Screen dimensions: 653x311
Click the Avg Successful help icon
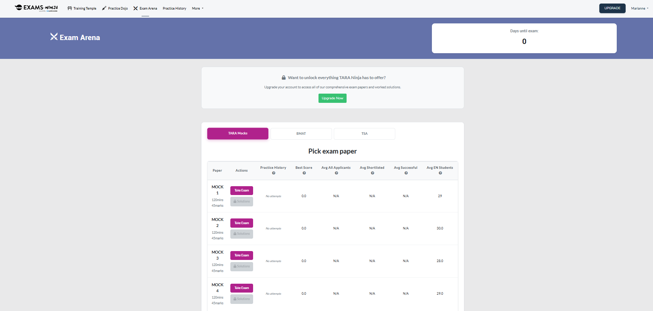click(406, 173)
